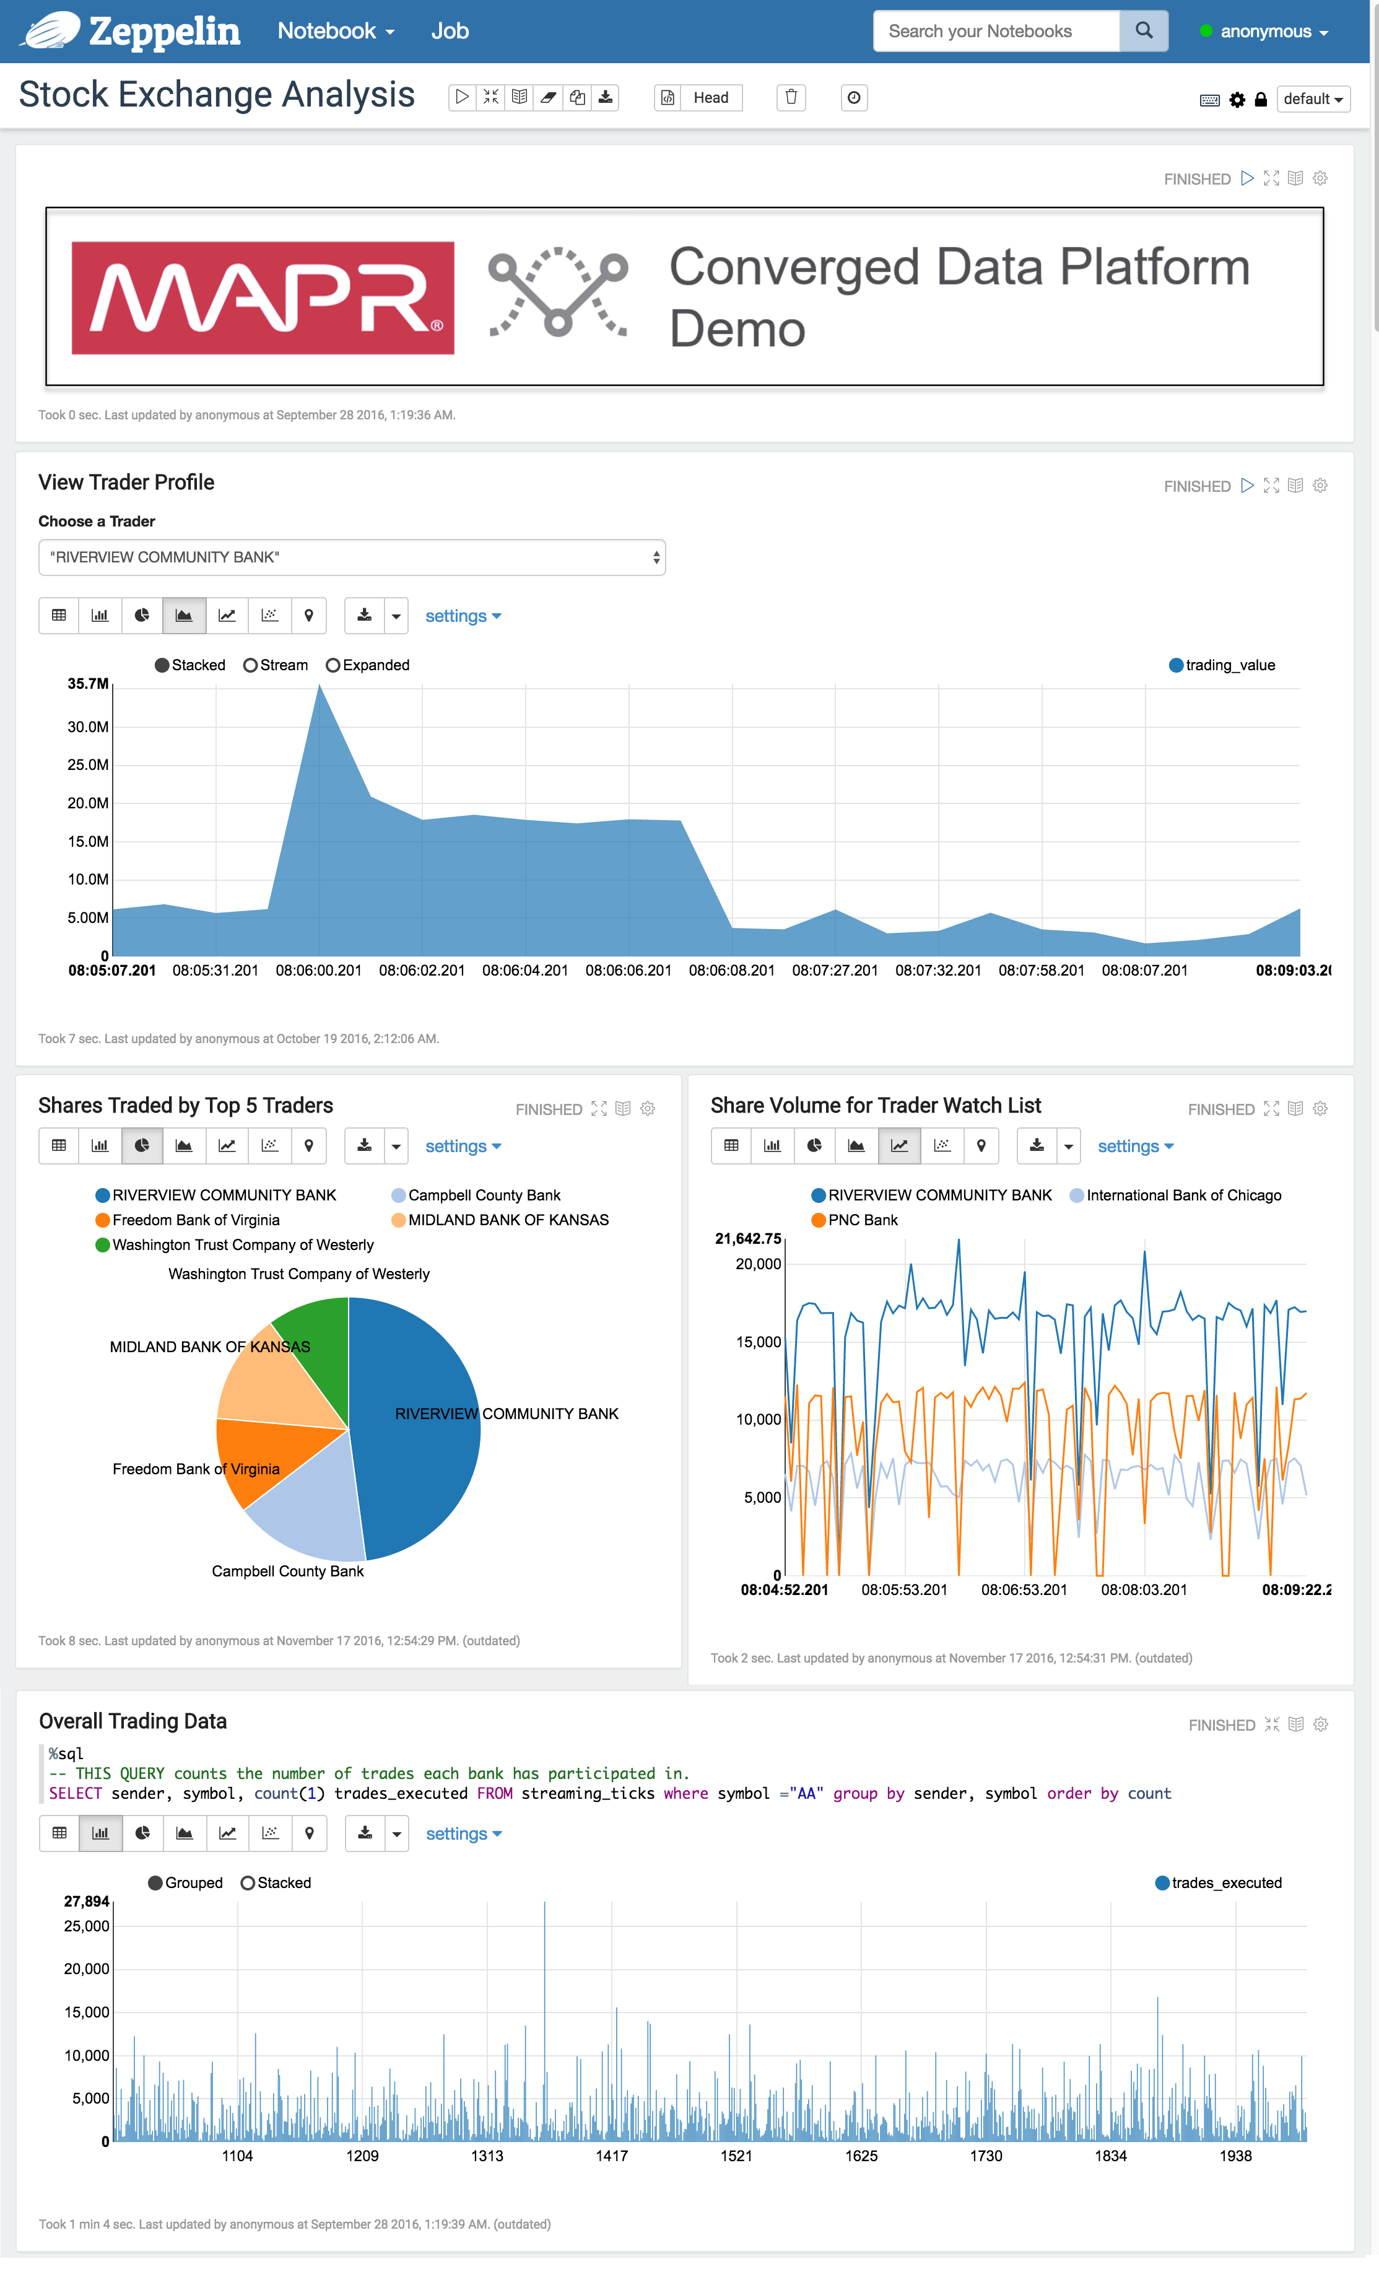The height and width of the screenshot is (2277, 1379).
Task: Expand settings link under View Trader Profile
Action: (463, 616)
